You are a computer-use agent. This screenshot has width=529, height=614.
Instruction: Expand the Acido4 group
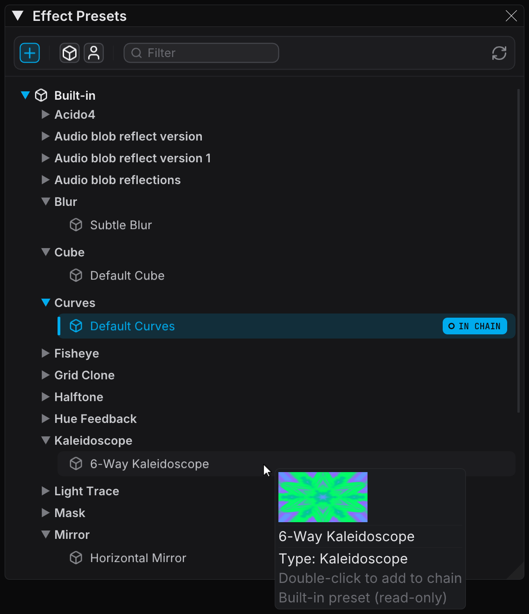pyautogui.click(x=45, y=114)
